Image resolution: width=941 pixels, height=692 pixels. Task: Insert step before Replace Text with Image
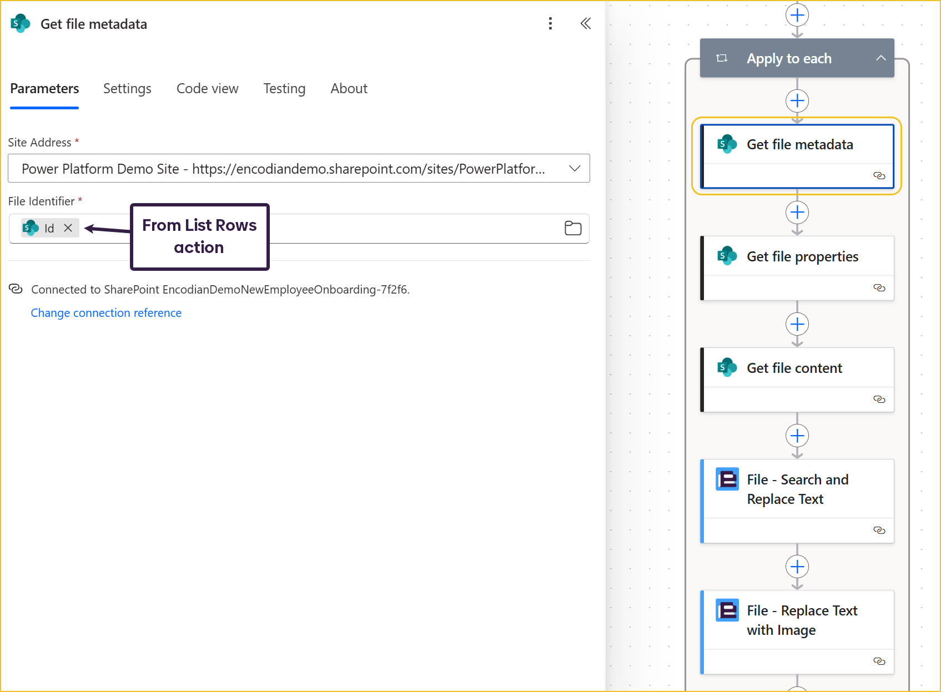797,567
